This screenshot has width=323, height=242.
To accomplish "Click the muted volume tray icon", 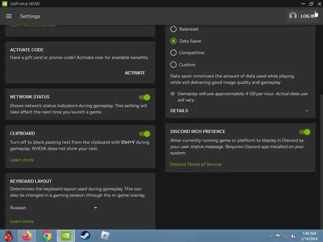I will (293, 236).
